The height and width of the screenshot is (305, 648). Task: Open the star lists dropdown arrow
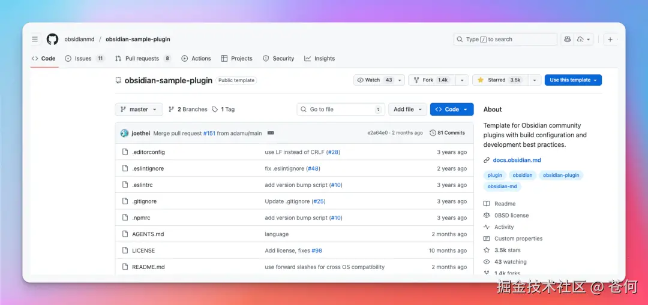(x=535, y=80)
